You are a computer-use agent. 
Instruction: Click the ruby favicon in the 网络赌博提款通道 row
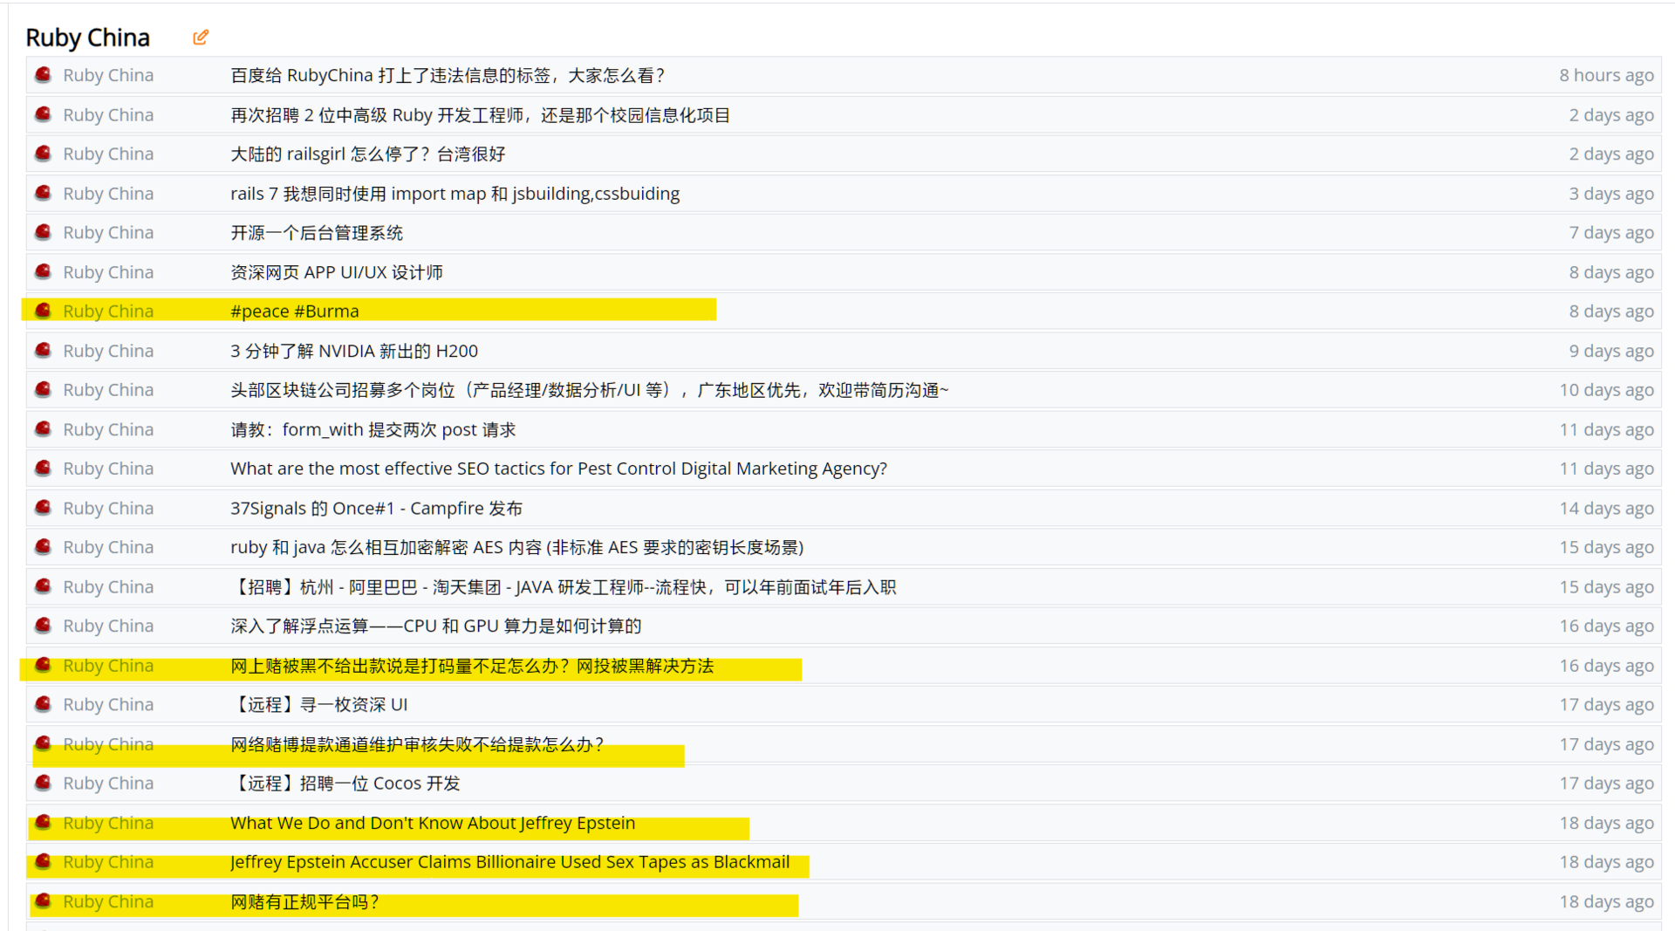[x=43, y=743]
